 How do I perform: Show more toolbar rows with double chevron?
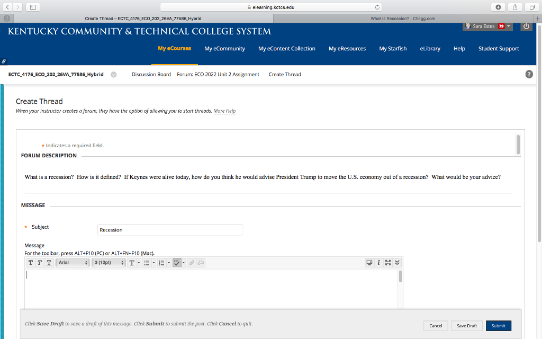pyautogui.click(x=397, y=262)
